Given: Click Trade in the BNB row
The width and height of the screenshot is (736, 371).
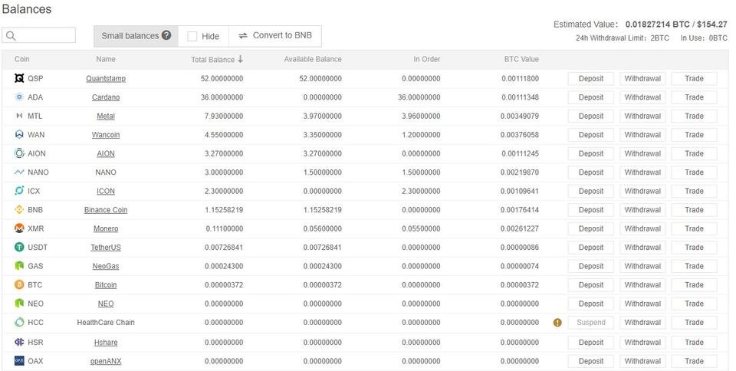Looking at the screenshot, I should [x=695, y=210].
